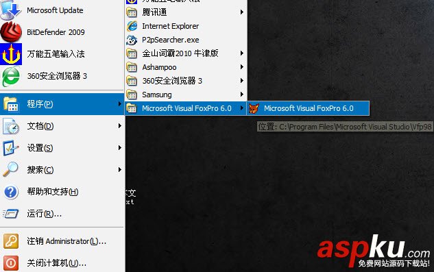Launch P2pSearcher.exe from programs list

186,40
